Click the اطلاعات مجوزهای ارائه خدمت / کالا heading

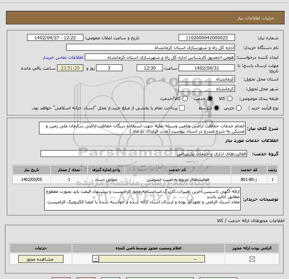point(251,221)
